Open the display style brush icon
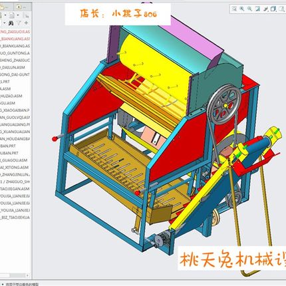 point(265,9)
